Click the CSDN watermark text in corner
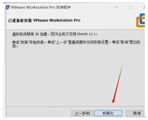148x120 pixels. [x=137, y=116]
